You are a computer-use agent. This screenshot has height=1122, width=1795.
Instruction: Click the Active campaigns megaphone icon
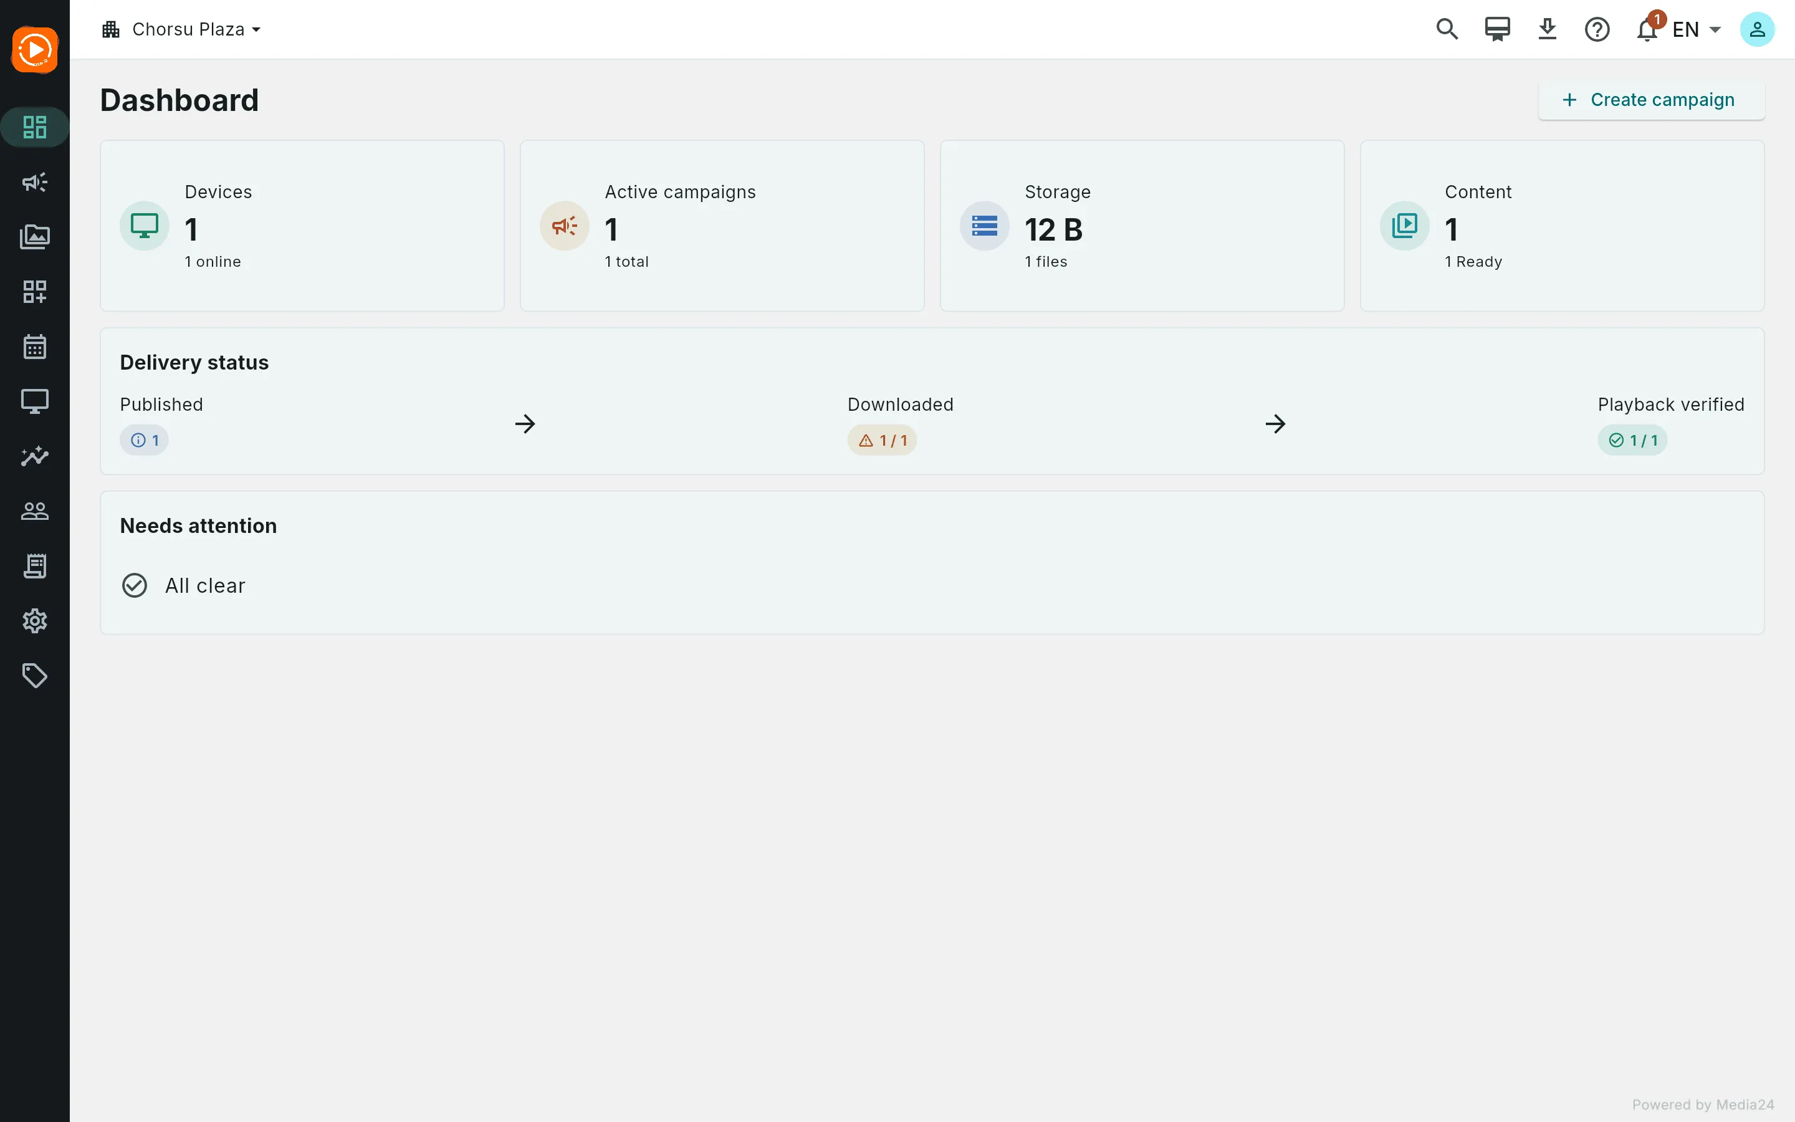click(x=565, y=226)
